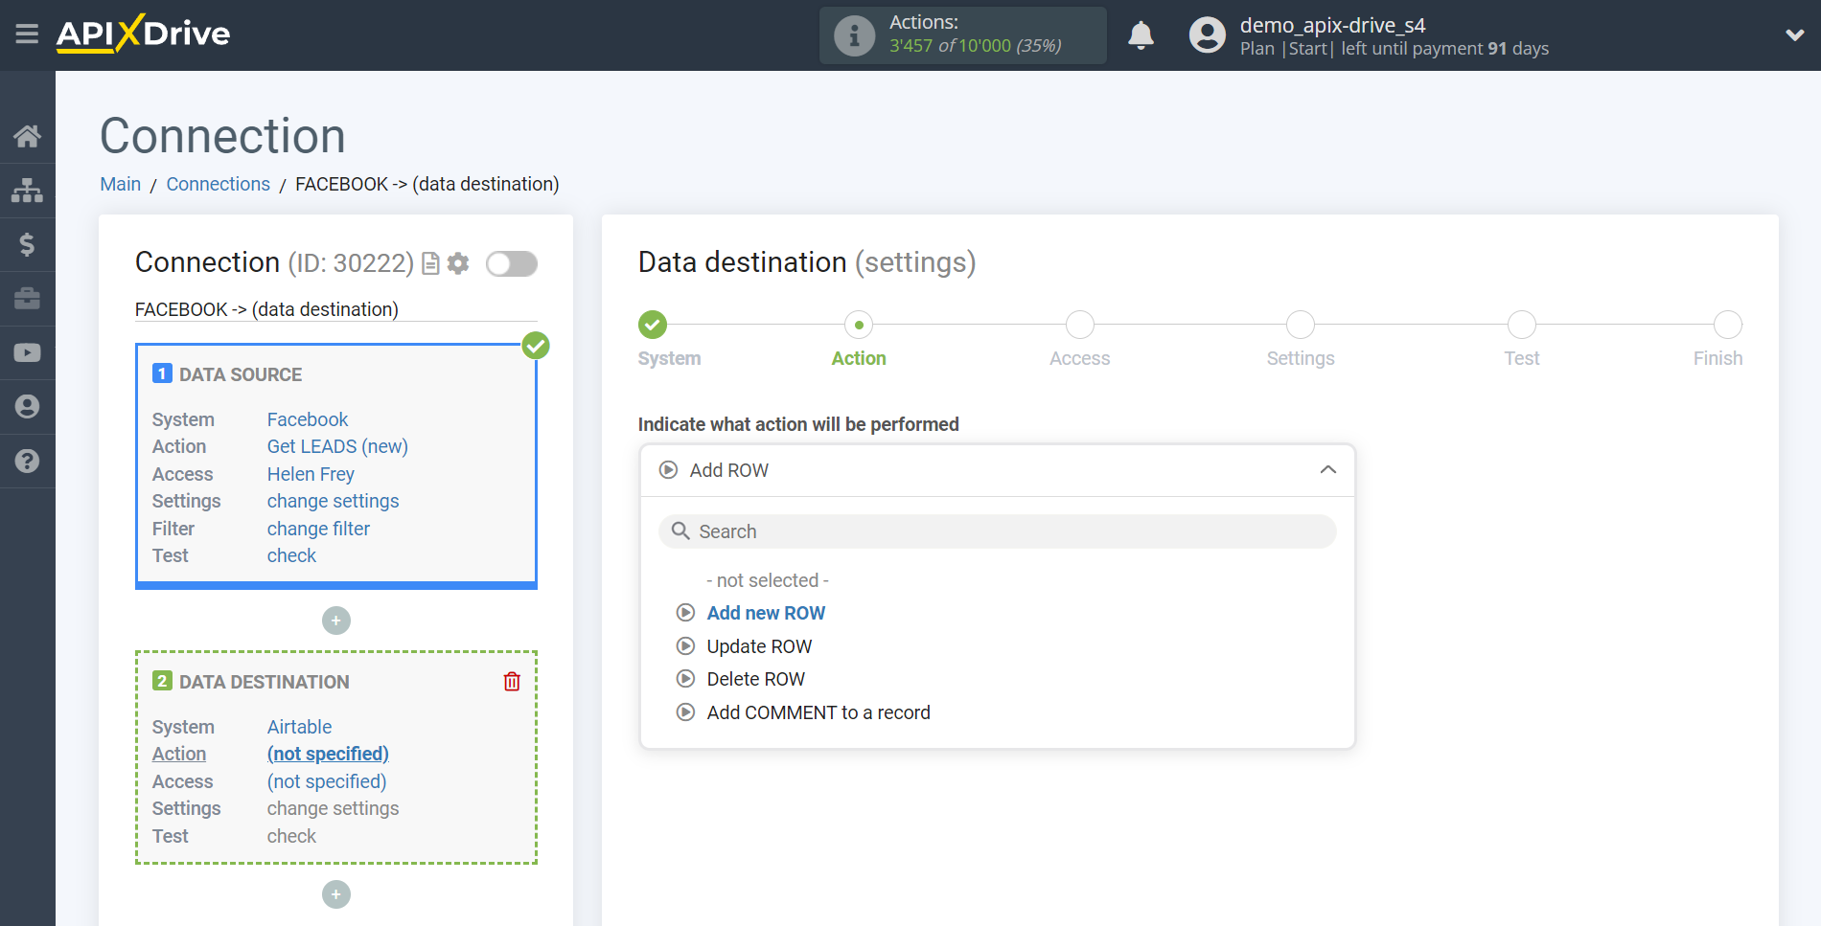Click demo_apix-drive_s4 account name
The height and width of the screenshot is (926, 1821).
point(1332,25)
